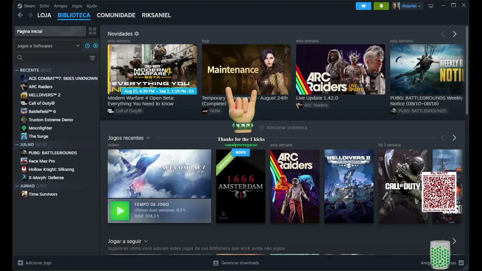Viewport: 482px width, 271px height.
Task: Open collections grid view beside Página inicial
Action: tap(92, 31)
